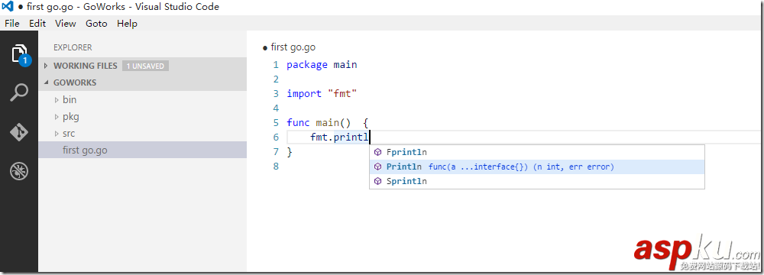Open the Edit menu
764x275 pixels.
pos(37,24)
